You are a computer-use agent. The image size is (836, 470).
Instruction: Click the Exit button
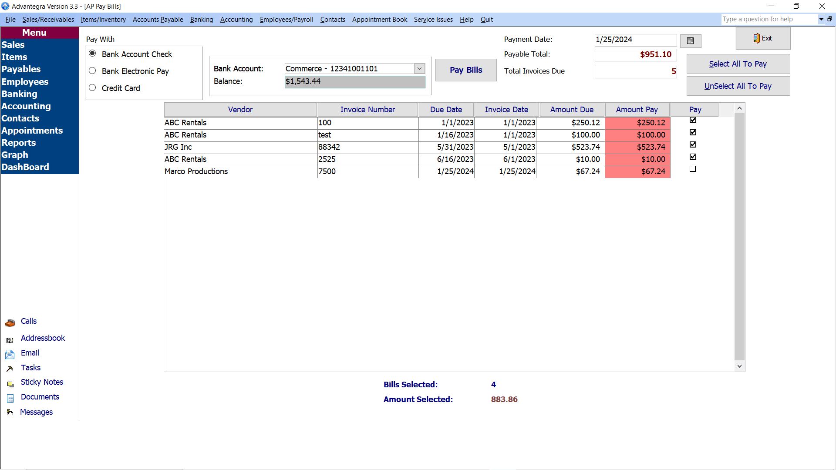(763, 38)
